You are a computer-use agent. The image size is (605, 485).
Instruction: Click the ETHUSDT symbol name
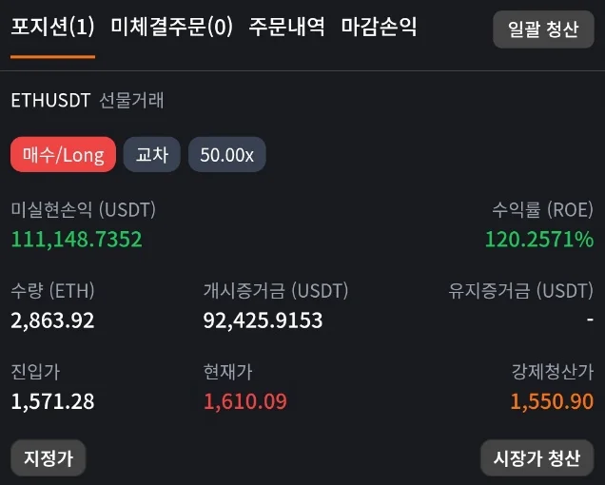50,101
